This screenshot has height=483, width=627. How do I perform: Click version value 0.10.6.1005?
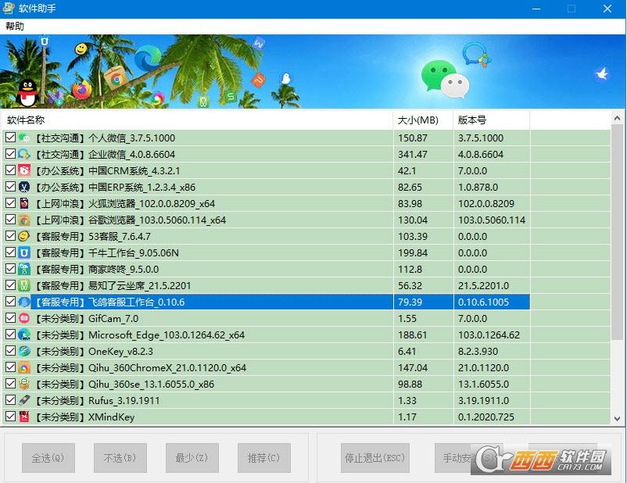[483, 302]
